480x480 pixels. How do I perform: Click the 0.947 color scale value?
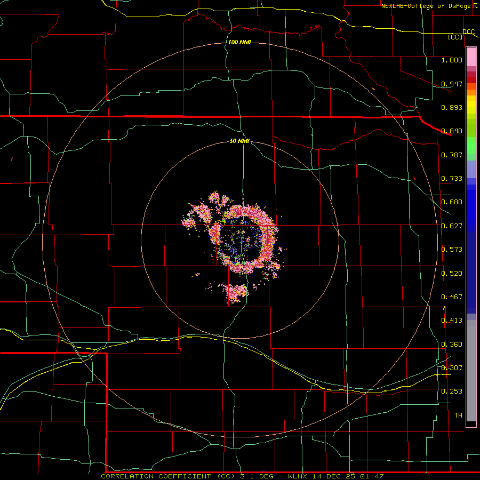452,84
